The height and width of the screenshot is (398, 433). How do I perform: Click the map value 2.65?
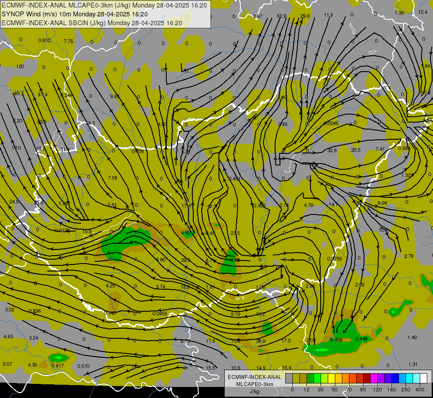pyautogui.click(x=310, y=286)
